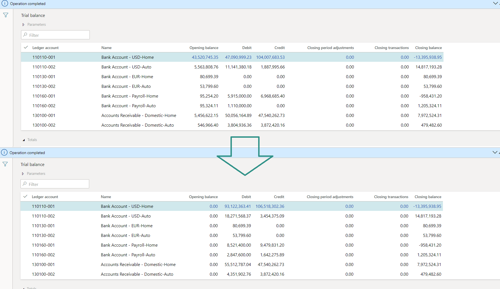Sort upper grid by Opening balance column
The image size is (500, 289).
tap(204, 48)
